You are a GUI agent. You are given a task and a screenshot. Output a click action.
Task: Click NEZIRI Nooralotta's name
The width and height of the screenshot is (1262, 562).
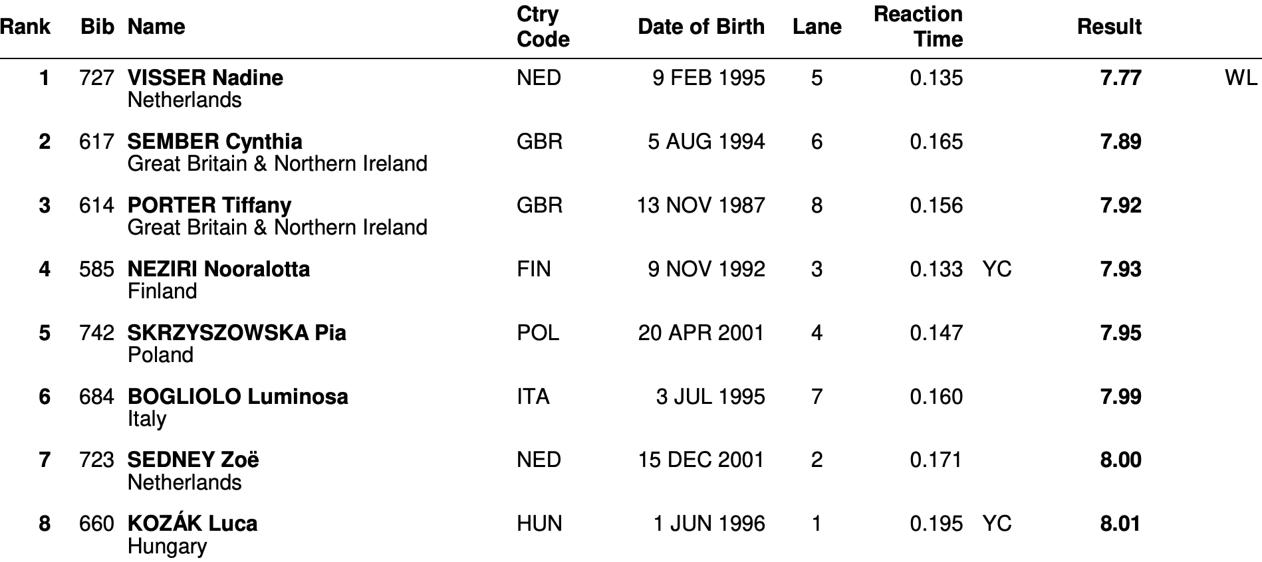(219, 269)
